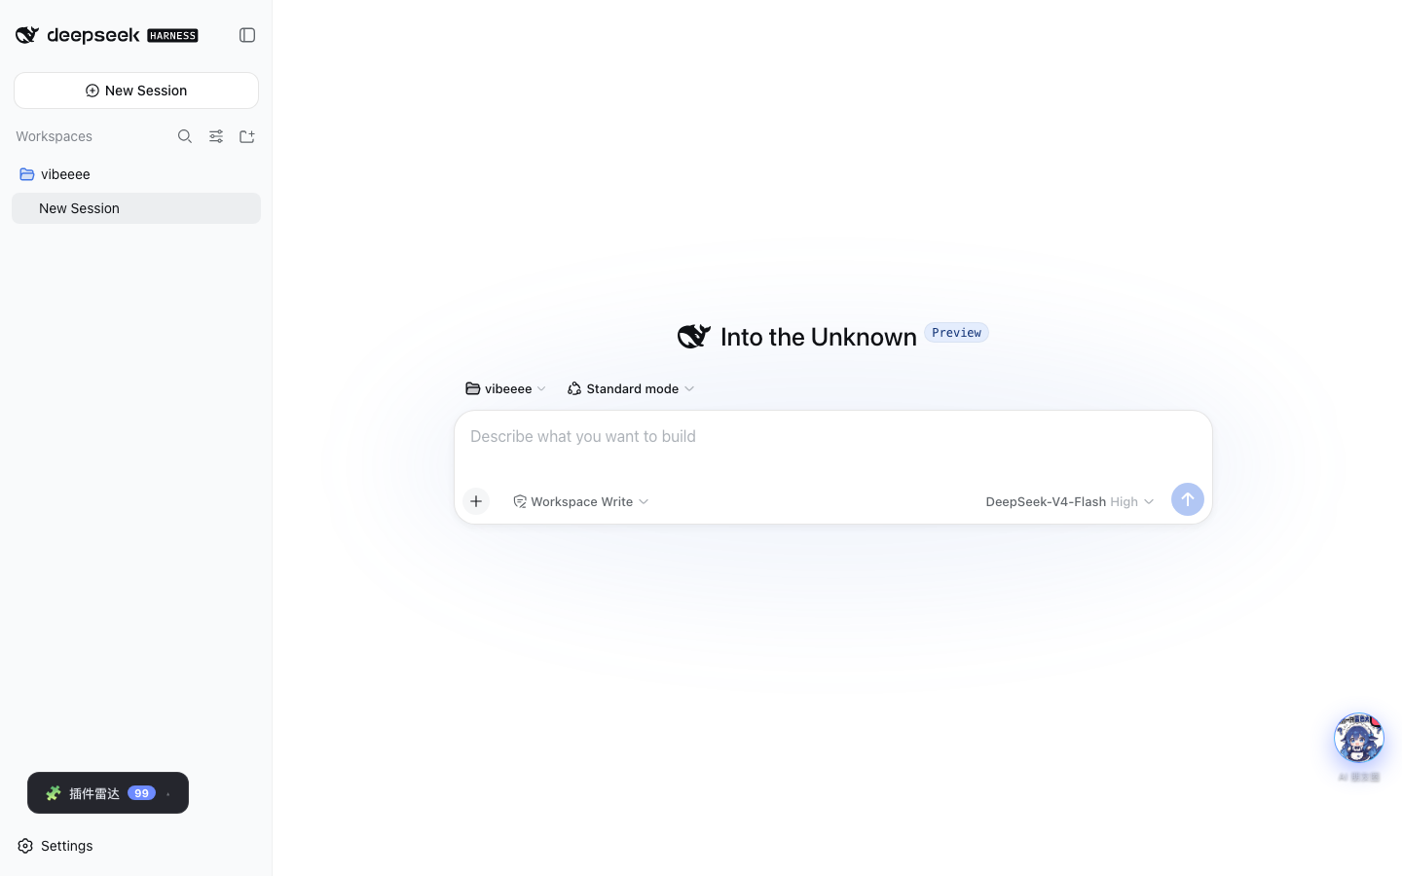Click the Workspaces section label

(54, 136)
